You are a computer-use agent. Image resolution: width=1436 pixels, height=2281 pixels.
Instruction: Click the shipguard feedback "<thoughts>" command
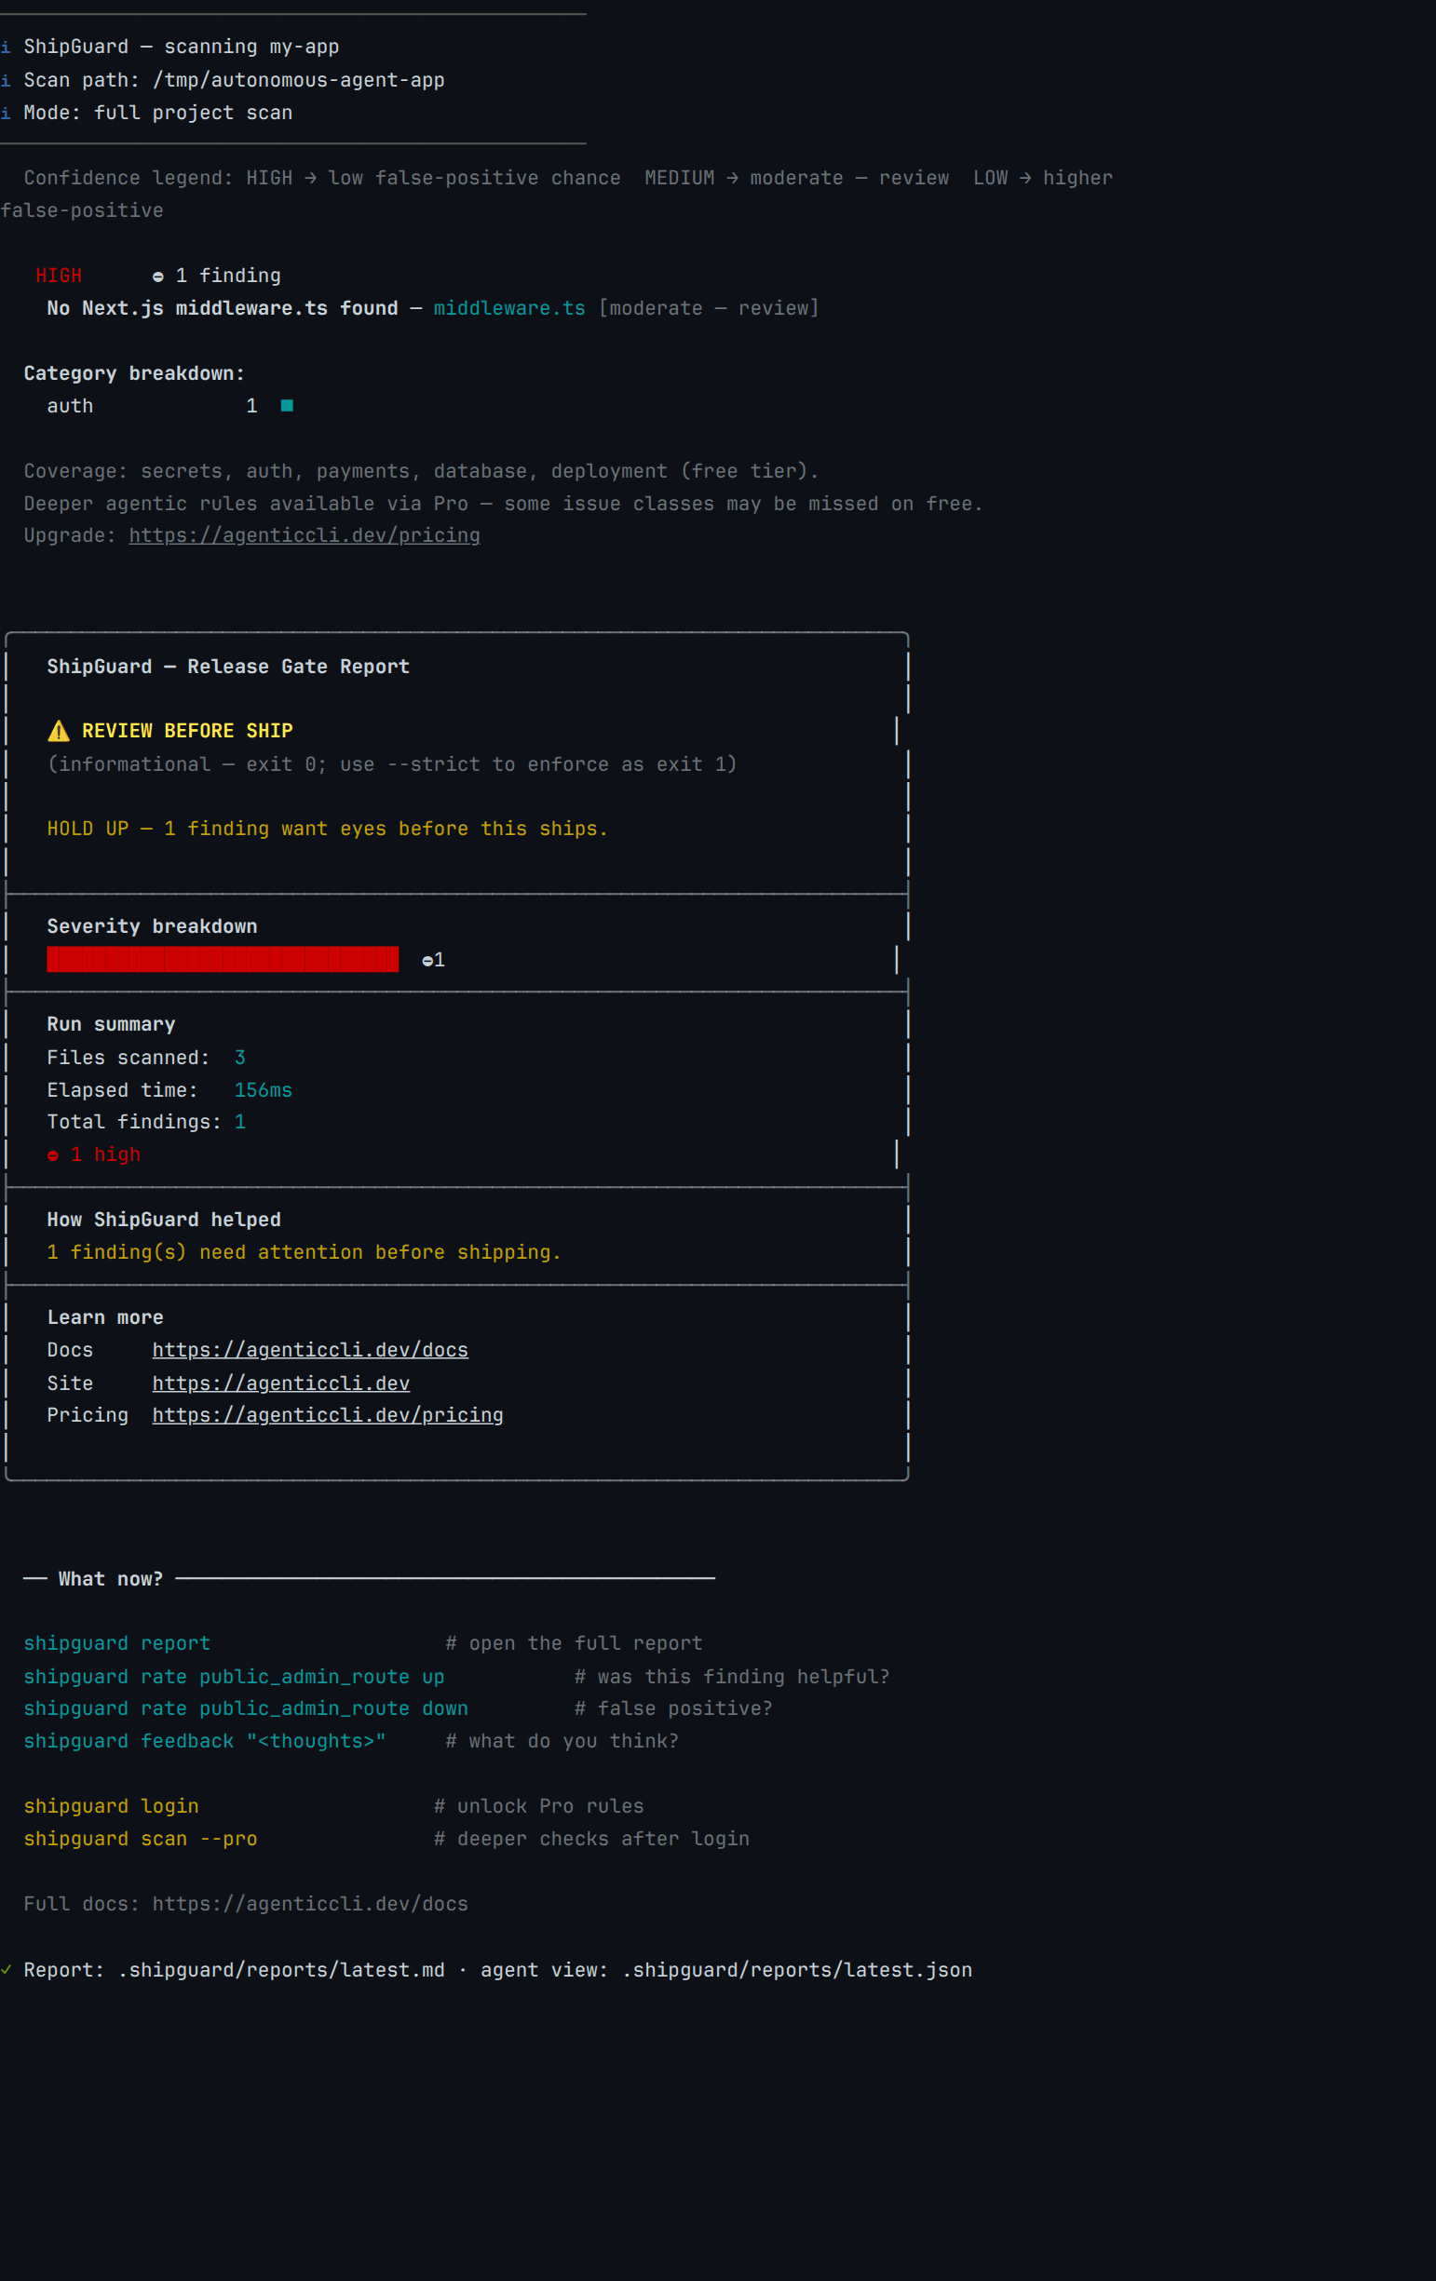[x=205, y=1741]
